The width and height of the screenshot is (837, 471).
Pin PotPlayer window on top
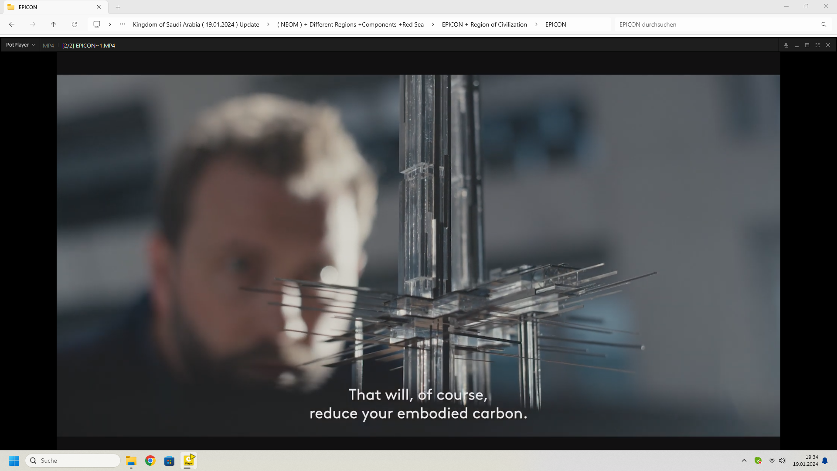click(x=786, y=45)
